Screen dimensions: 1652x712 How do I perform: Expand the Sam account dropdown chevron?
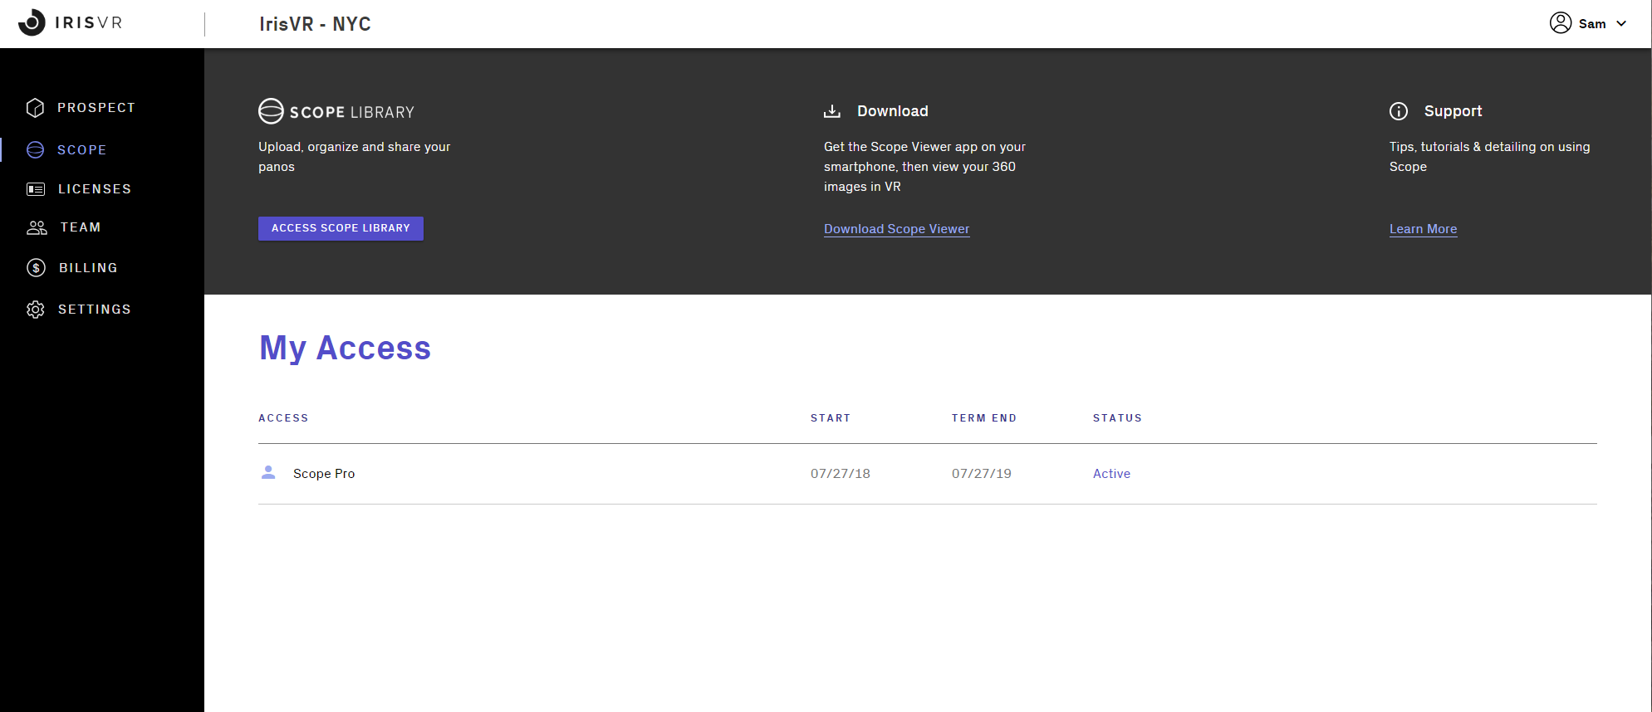click(x=1621, y=23)
